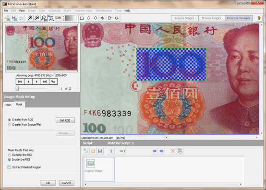Switch to the Main tab
Image resolution: width=266 pixels, height=190 pixels.
point(8,105)
